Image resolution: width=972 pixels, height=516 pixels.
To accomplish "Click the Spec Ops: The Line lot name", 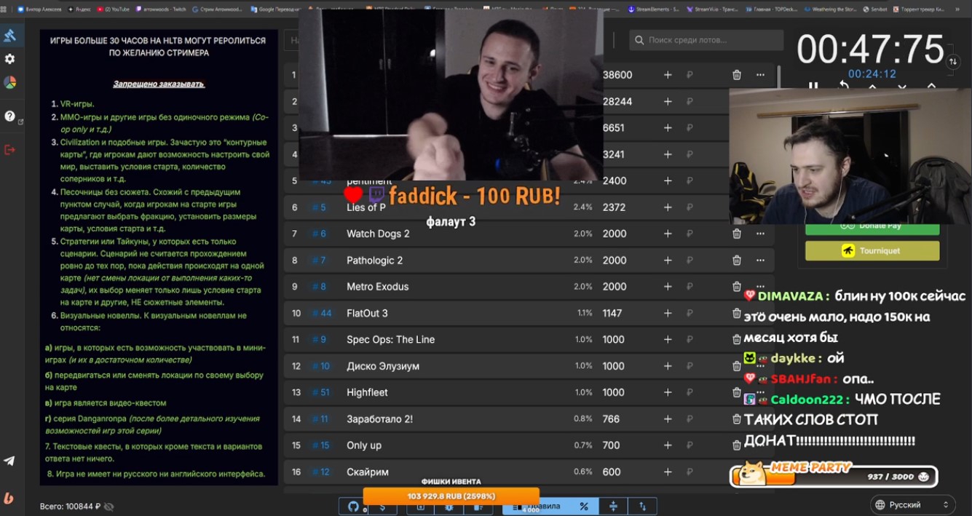I will click(390, 339).
